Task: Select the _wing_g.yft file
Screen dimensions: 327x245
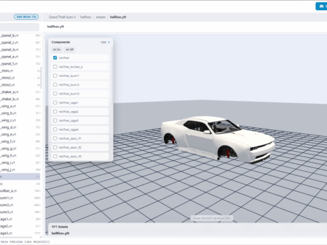Action: [x=20, y=148]
